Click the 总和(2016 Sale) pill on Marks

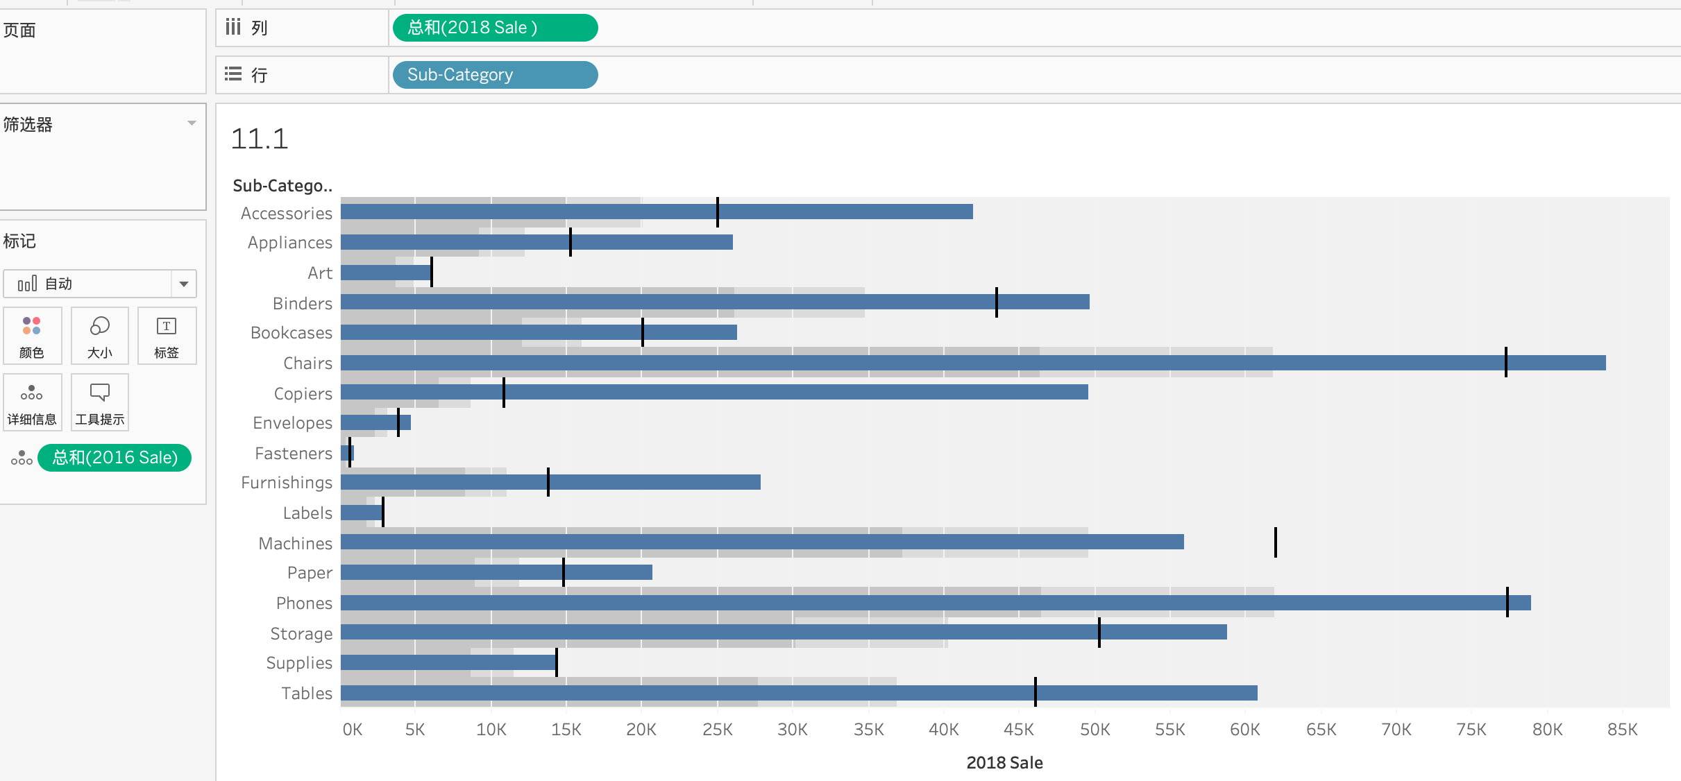point(115,458)
